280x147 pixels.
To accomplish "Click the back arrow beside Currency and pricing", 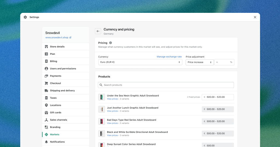I will pos(98,31).
